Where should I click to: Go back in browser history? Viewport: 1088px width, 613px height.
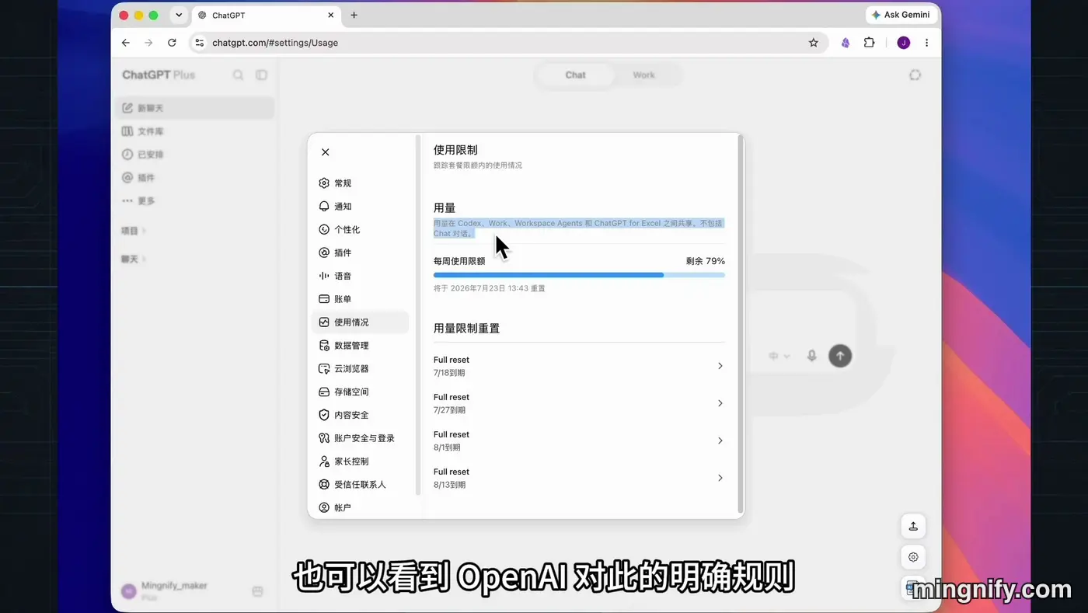[x=126, y=43]
